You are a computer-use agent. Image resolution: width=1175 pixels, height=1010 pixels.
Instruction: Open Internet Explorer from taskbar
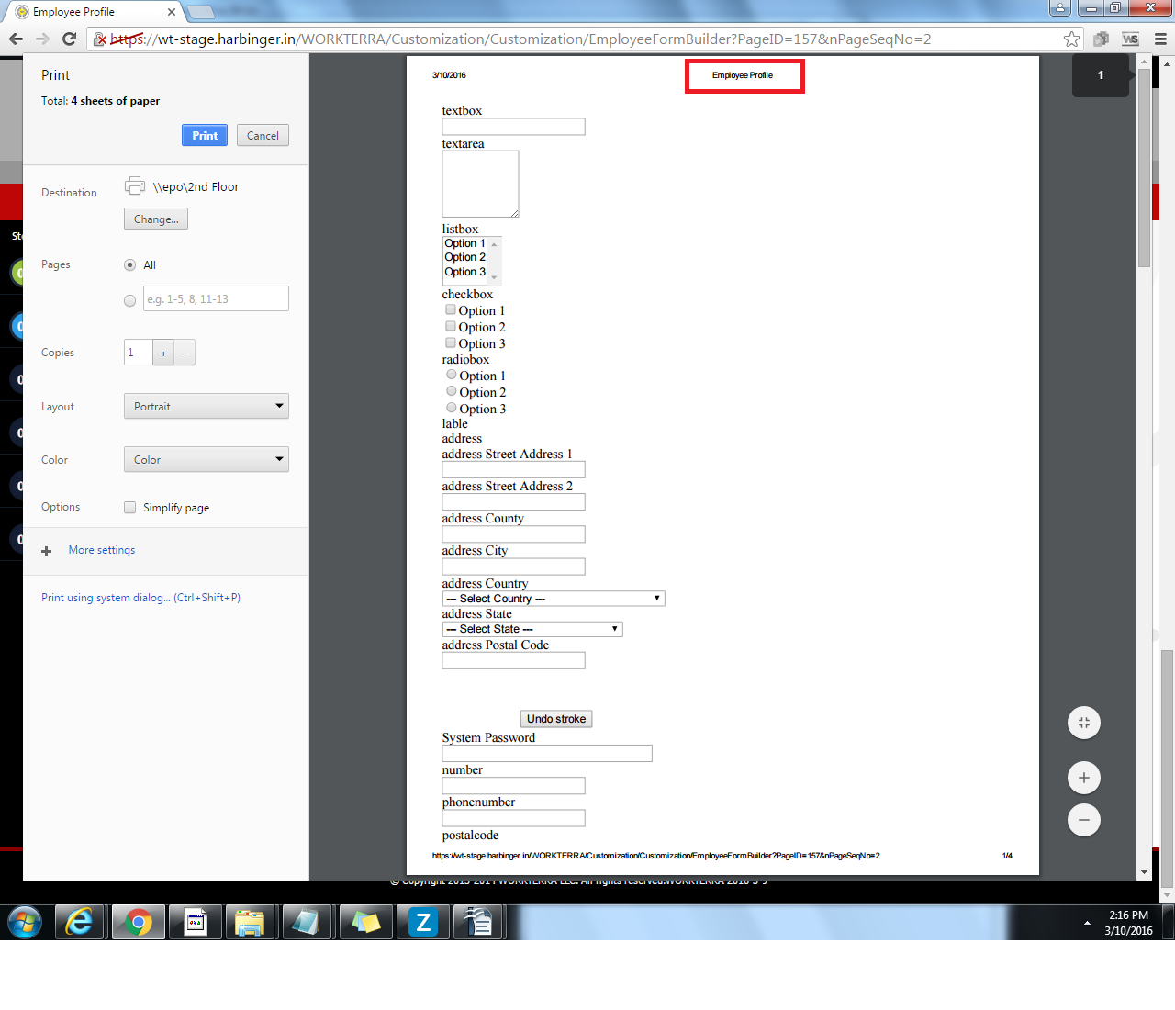click(x=81, y=921)
